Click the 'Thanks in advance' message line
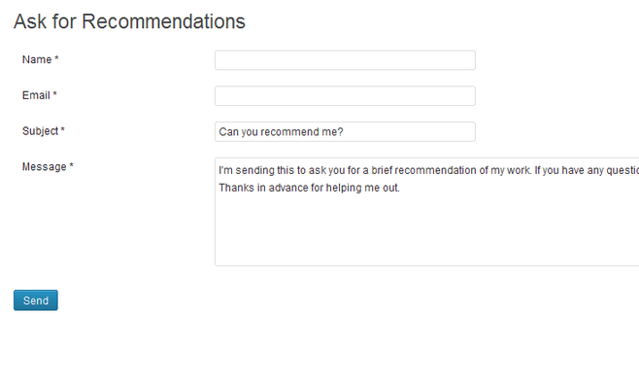 [x=309, y=188]
